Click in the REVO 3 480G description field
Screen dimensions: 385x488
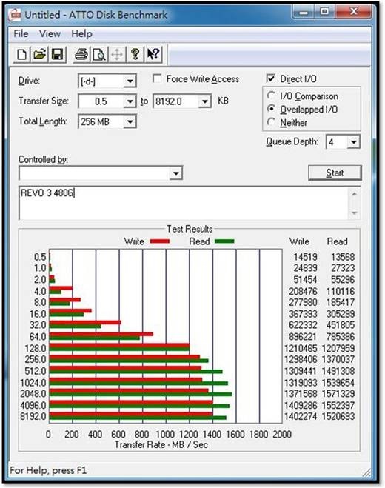pyautogui.click(x=184, y=203)
